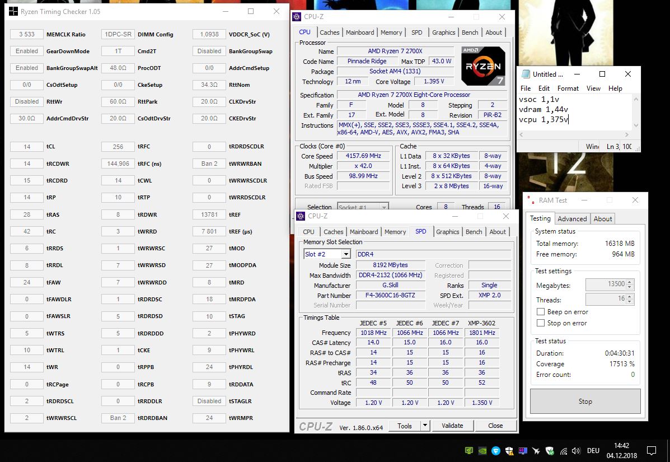The height and width of the screenshot is (462, 670).
Task: Increase Threads value with up arrow
Action: click(629, 296)
